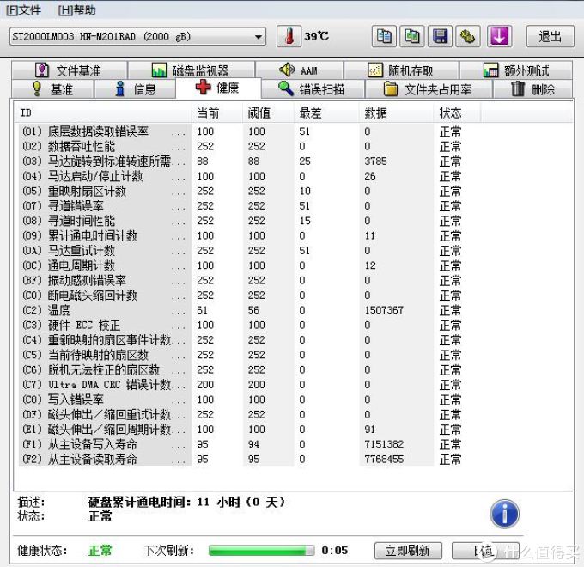Switch to the 基准 tab
This screenshot has width=584, height=567.
52,89
